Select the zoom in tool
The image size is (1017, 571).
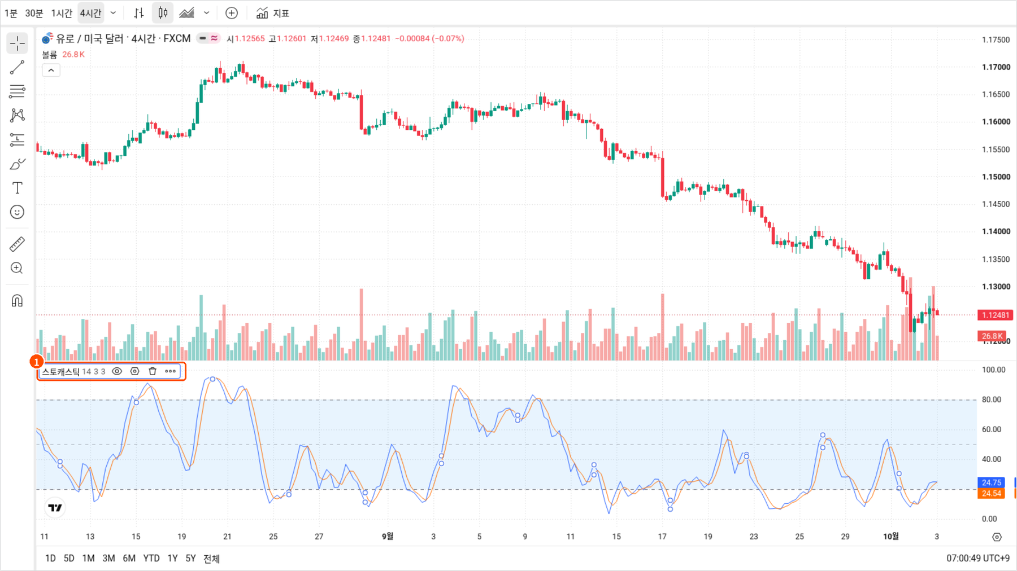pos(18,268)
